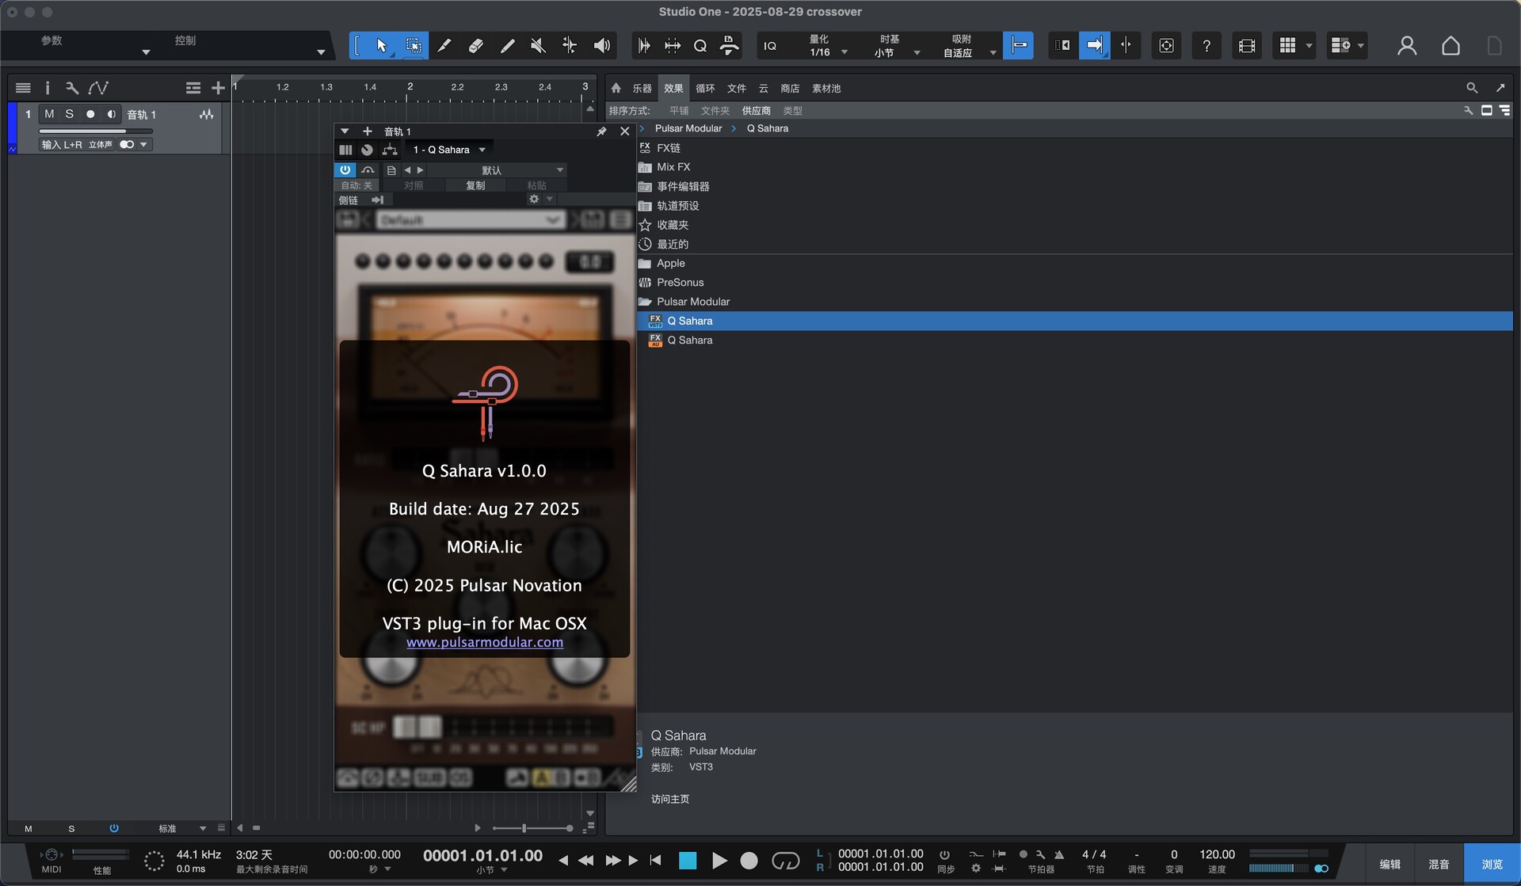This screenshot has height=886, width=1521.
Task: Switch to the 素材池 pool tab
Action: [826, 89]
